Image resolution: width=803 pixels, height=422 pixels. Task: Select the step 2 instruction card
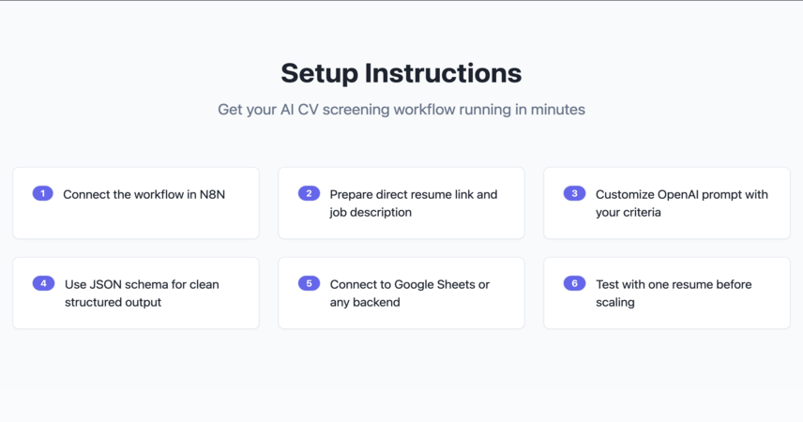(401, 203)
